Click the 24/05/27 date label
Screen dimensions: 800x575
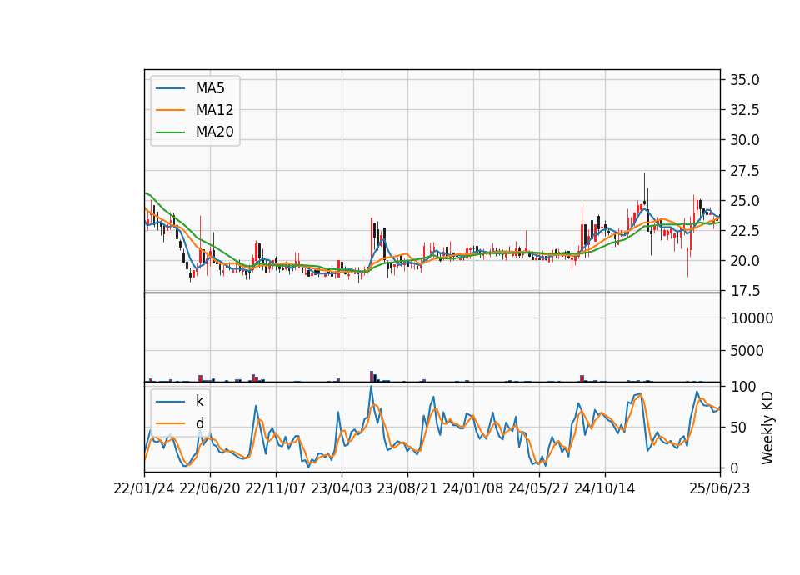(539, 489)
